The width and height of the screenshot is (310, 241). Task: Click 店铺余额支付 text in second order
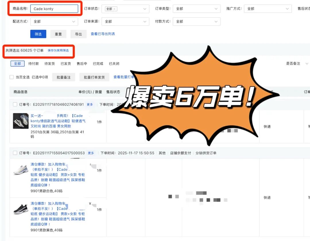coord(181,153)
